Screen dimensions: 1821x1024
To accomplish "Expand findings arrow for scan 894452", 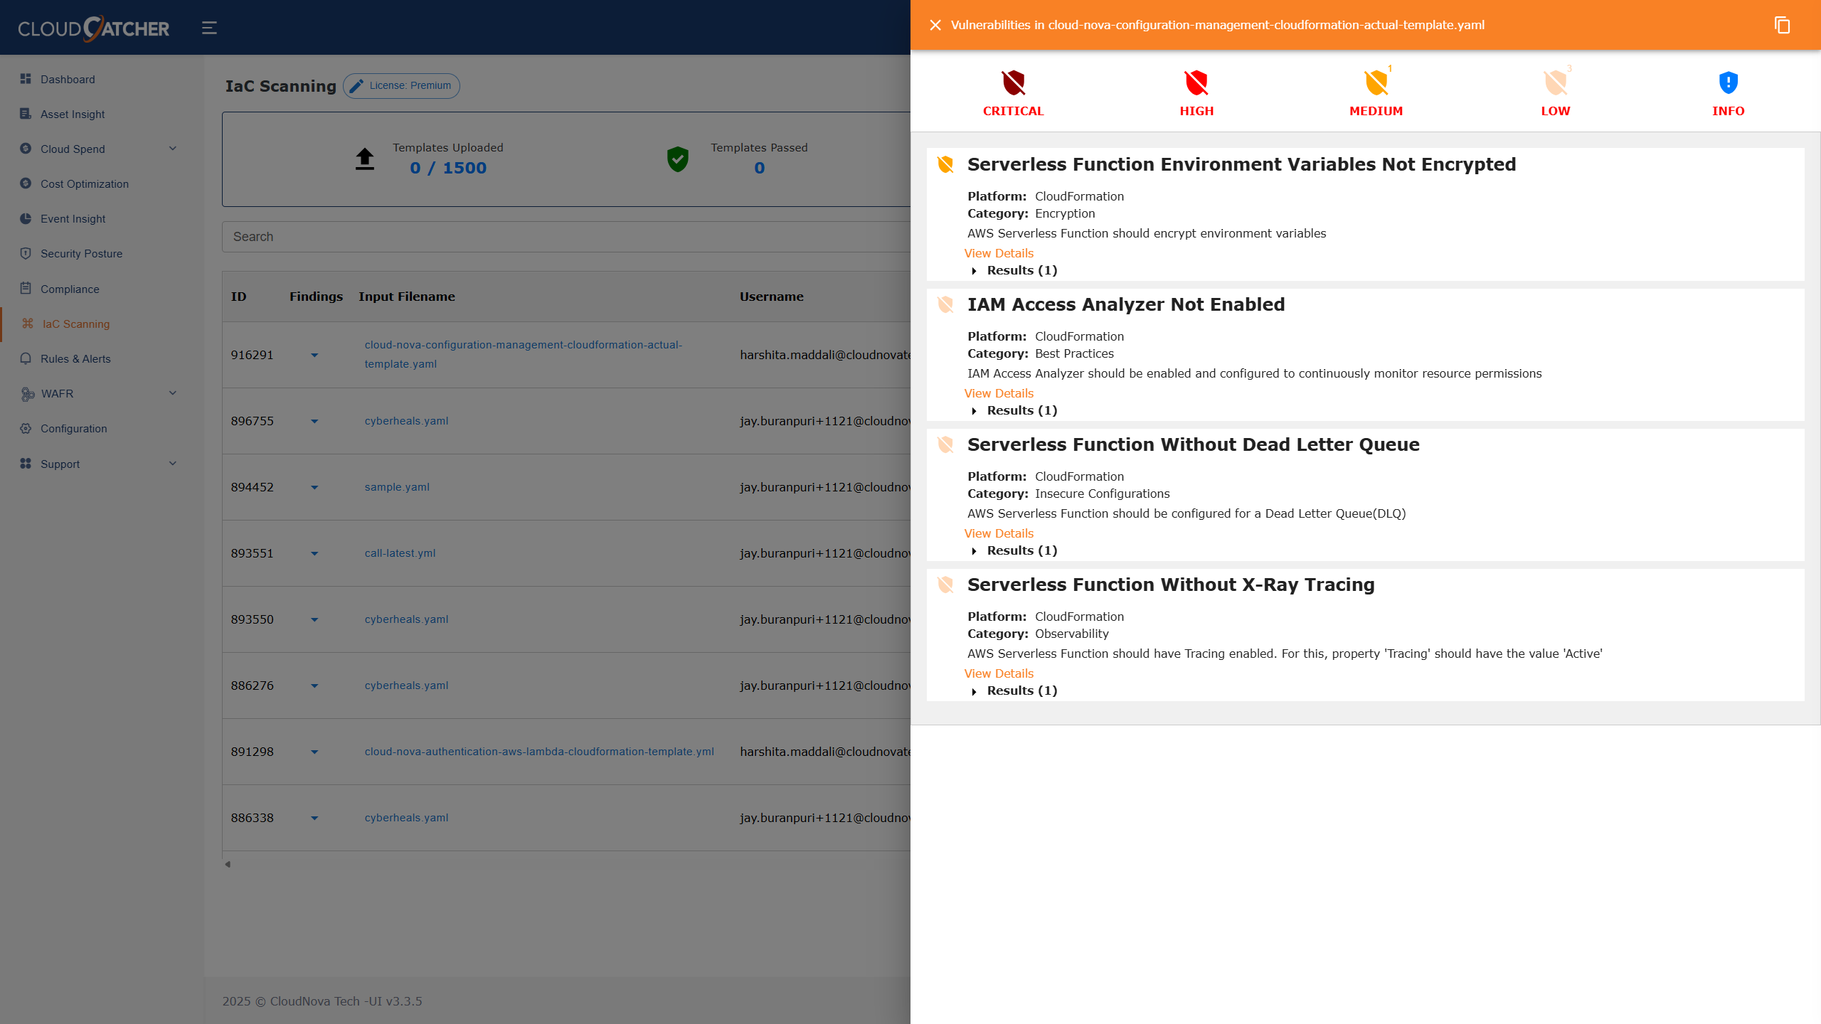I will [314, 487].
